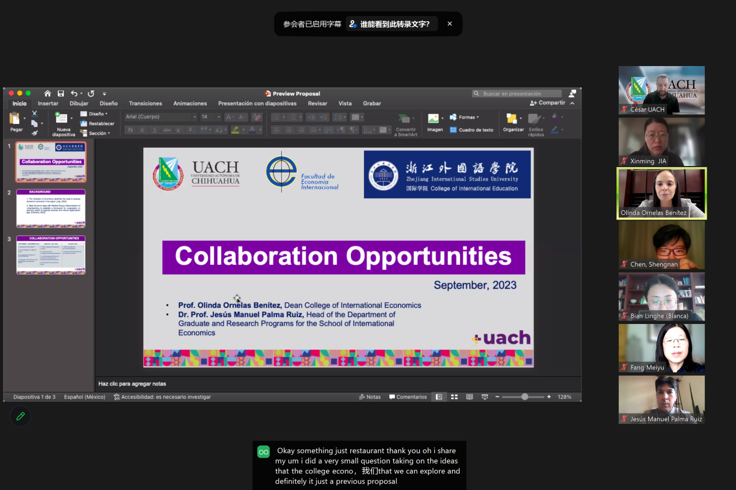Click the Save icon in title bar
This screenshot has height=490, width=736.
[60, 94]
